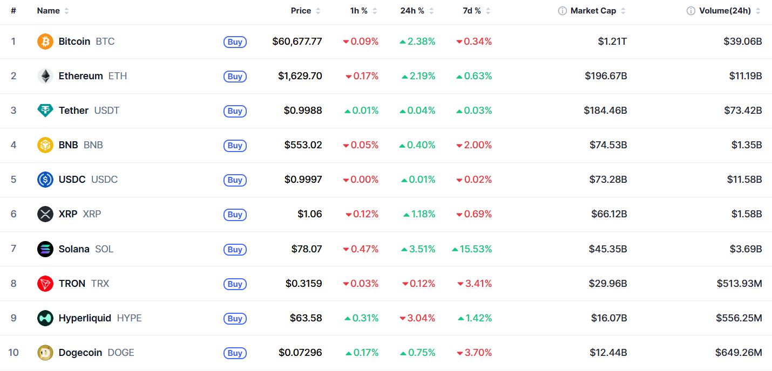Click Buy button for Bitcoin
The width and height of the screenshot is (772, 371).
[x=235, y=42]
